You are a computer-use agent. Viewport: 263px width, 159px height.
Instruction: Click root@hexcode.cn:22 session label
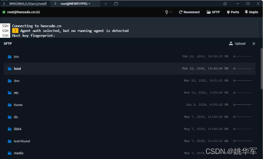pos(23,12)
